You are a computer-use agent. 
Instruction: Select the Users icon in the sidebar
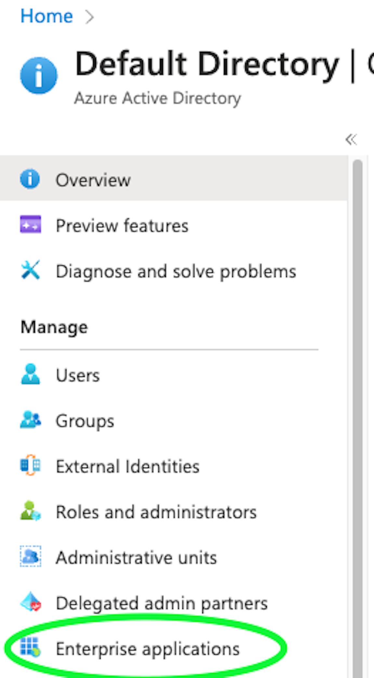pyautogui.click(x=30, y=374)
